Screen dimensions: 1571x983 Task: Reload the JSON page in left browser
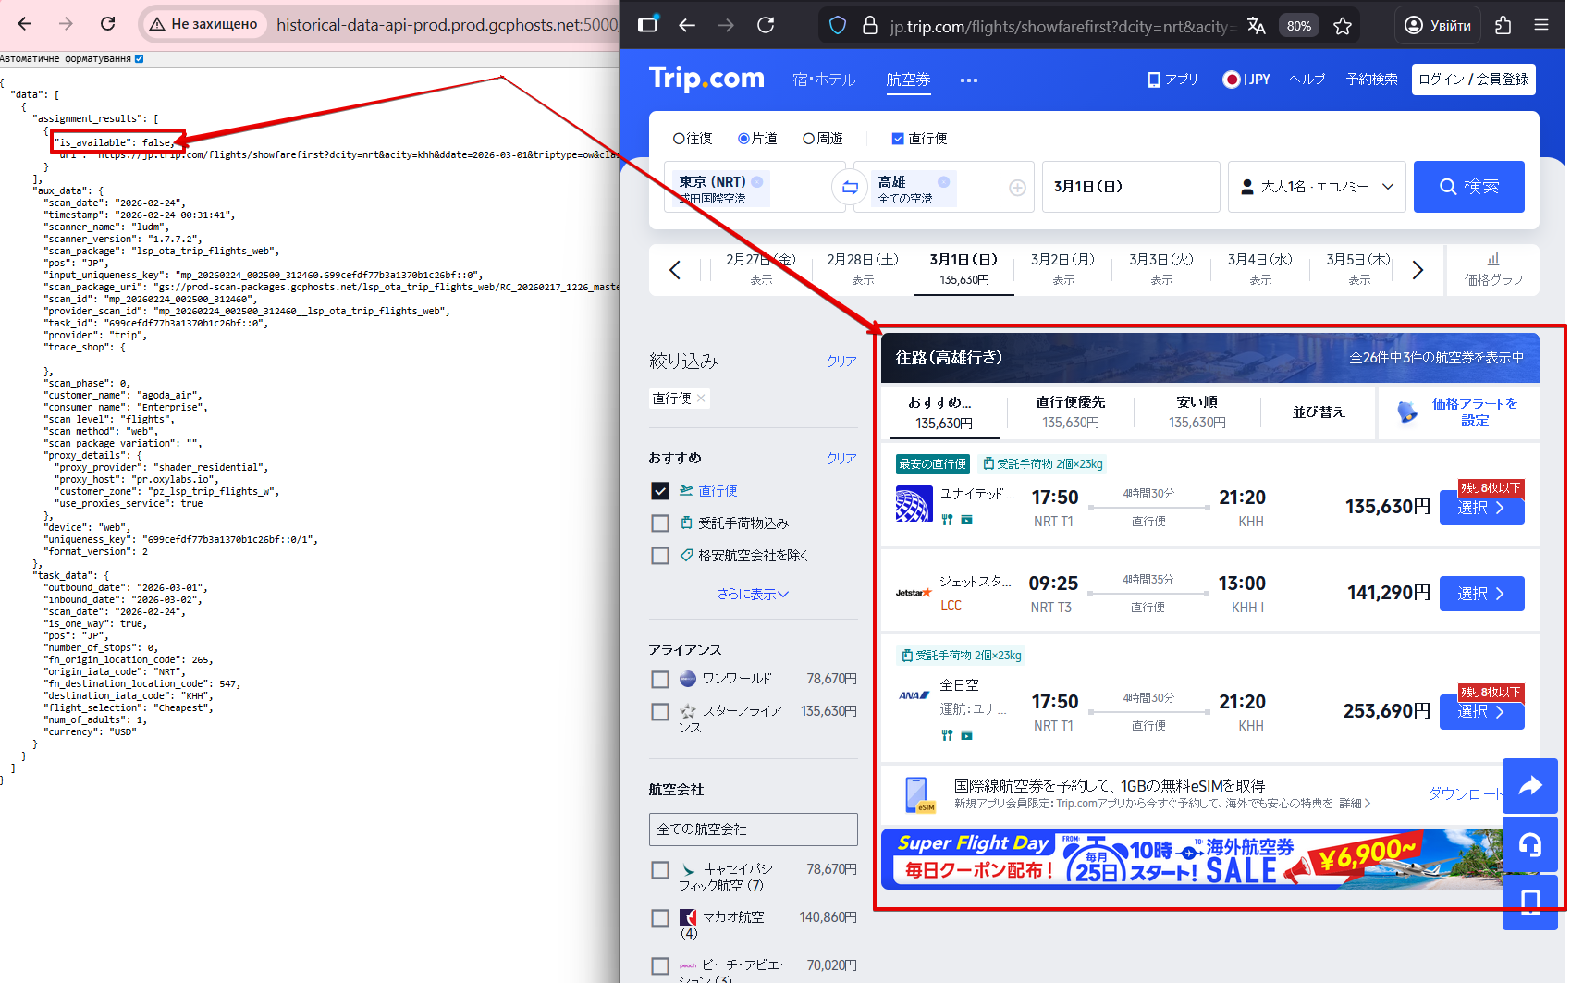(108, 24)
